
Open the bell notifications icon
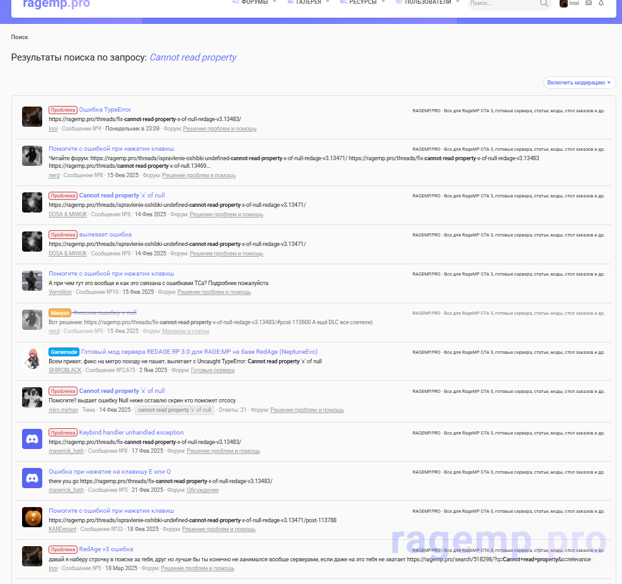pos(601,3)
